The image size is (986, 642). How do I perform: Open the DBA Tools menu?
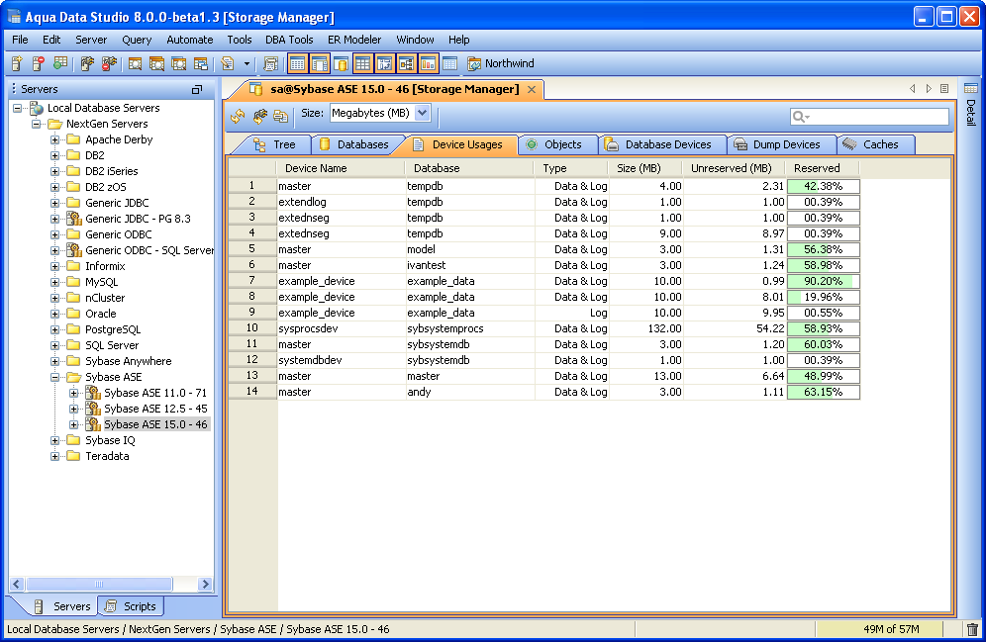coord(289,40)
